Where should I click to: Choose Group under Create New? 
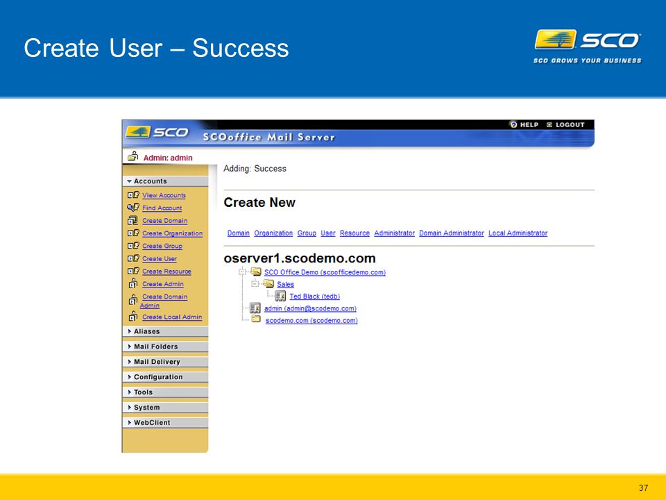[x=307, y=233]
